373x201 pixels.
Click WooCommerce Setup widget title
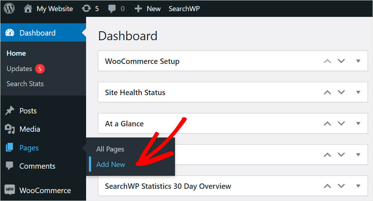coord(142,61)
